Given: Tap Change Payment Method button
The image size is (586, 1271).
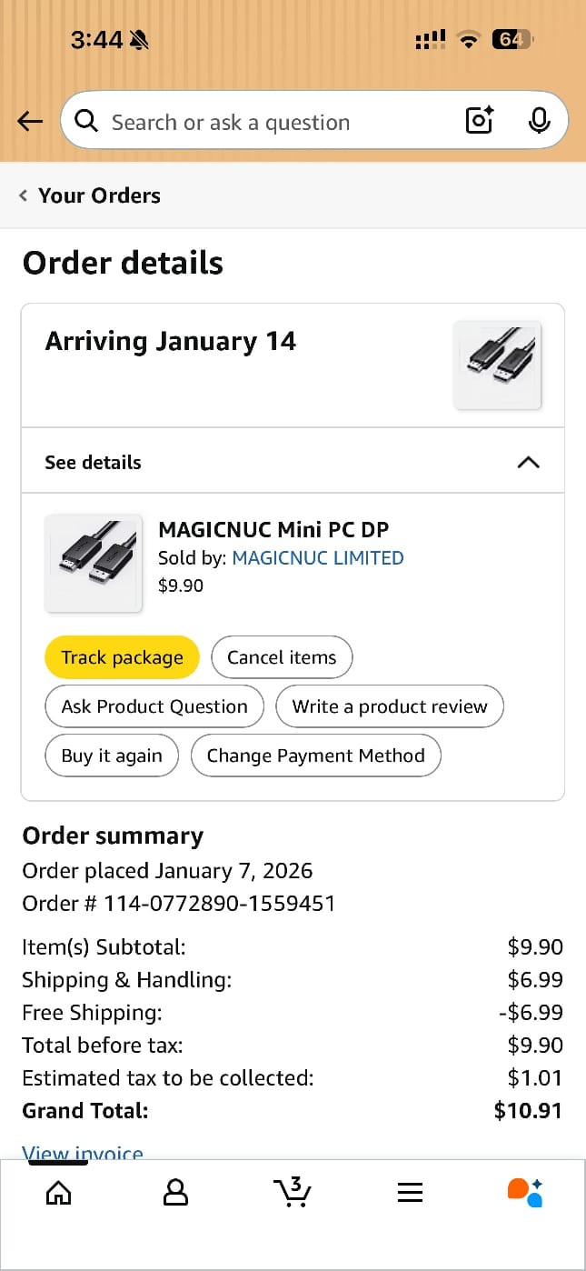Looking at the screenshot, I should (x=315, y=756).
